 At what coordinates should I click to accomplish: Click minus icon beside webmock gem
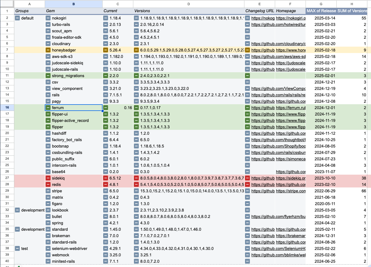(x=48, y=255)
